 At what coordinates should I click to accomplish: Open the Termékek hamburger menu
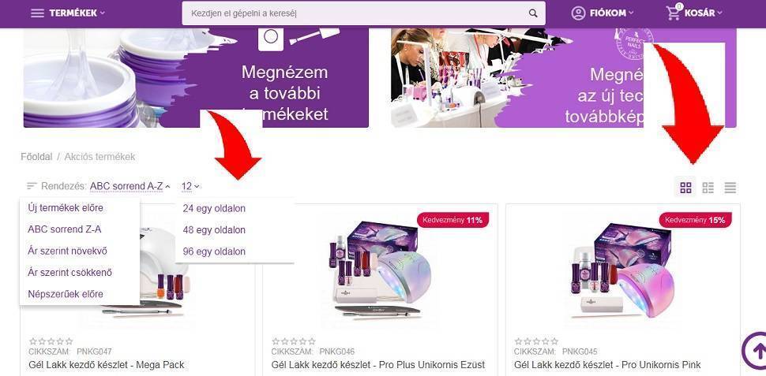tap(38, 13)
